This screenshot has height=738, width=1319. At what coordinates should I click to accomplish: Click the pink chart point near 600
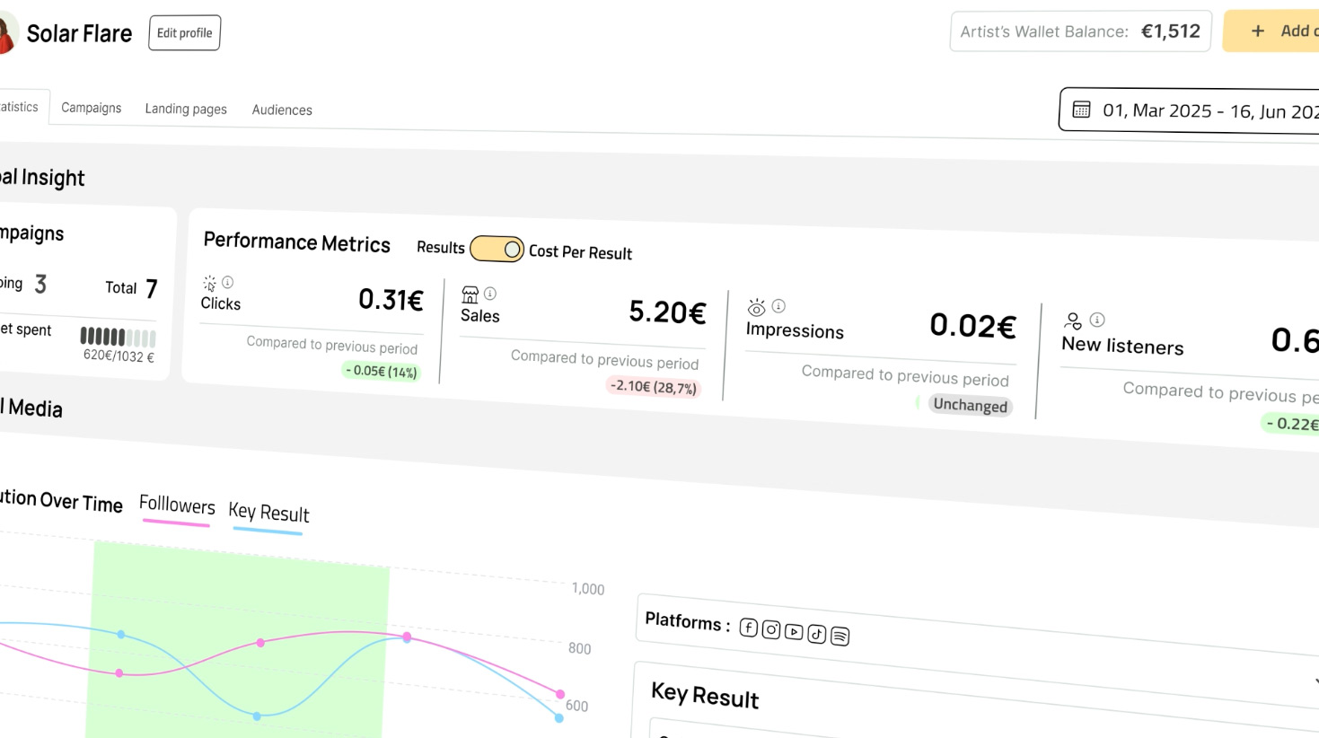tap(560, 694)
